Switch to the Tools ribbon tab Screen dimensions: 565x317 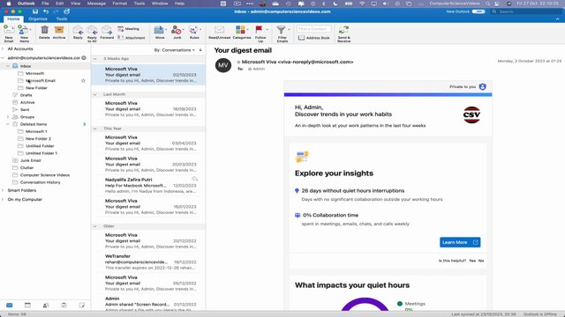click(x=62, y=18)
